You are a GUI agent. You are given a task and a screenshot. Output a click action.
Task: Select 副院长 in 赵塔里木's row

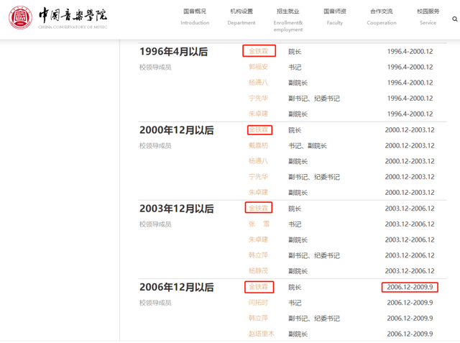[298, 334]
